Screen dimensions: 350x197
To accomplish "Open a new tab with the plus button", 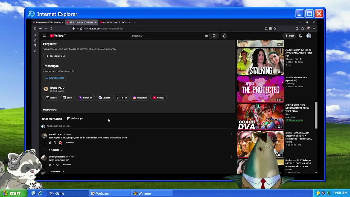I will click(x=135, y=22).
